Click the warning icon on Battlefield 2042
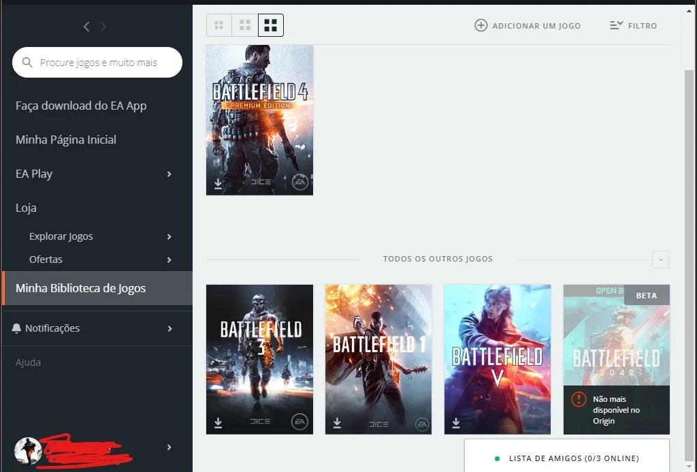This screenshot has width=697, height=472. pos(579,399)
